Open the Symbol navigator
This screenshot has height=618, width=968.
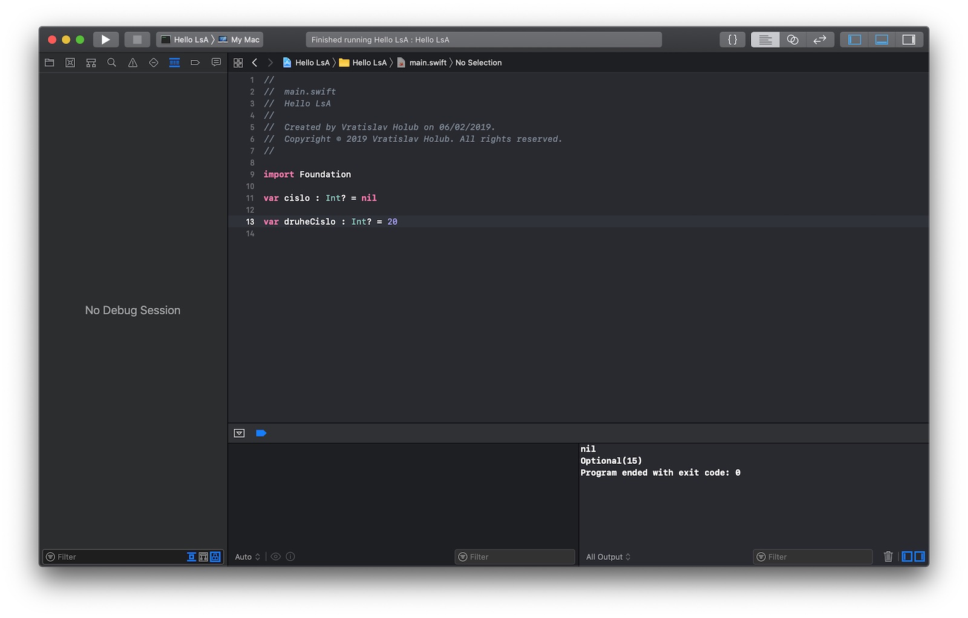[91, 63]
